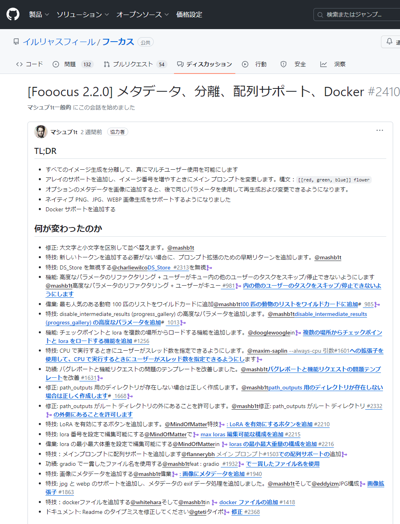Open the 修正 #2368 link
The height and width of the screenshot is (524, 400).
pos(246,512)
